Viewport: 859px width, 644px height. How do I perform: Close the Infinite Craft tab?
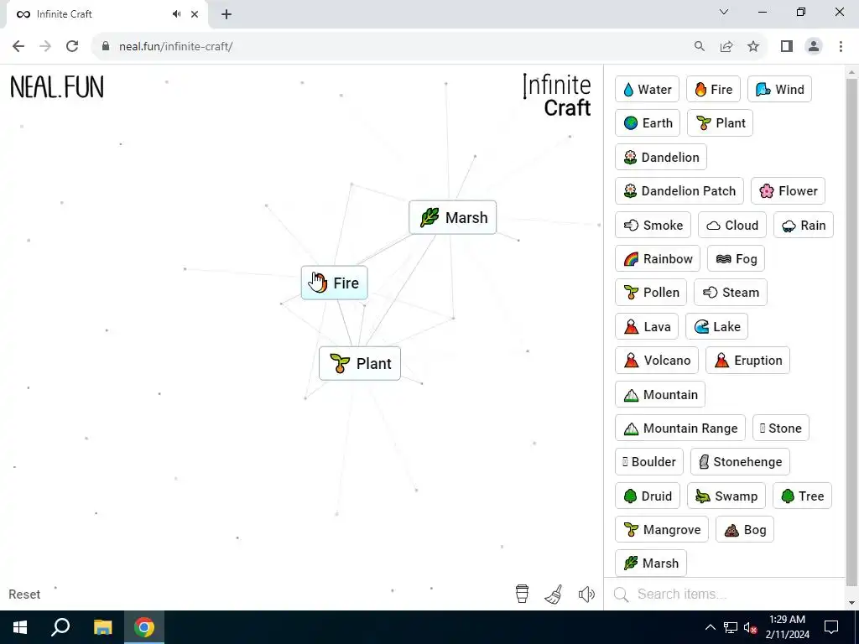195,14
